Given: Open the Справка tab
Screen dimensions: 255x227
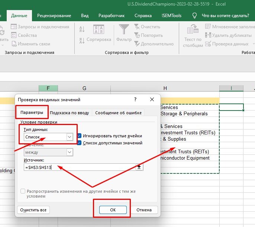Looking at the screenshot, I should (x=143, y=16).
